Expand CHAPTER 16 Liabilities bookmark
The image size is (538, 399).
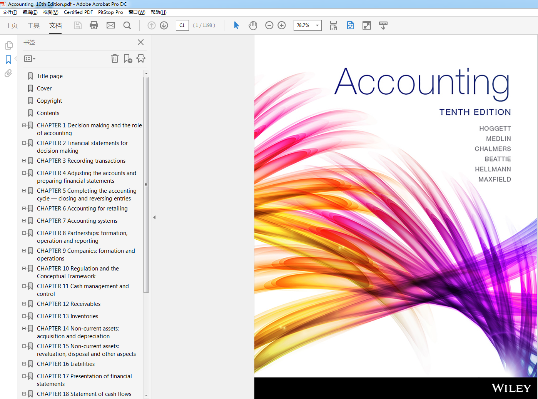(x=24, y=364)
